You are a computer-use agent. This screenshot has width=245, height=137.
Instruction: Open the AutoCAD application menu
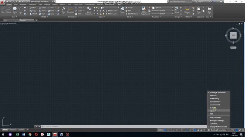[2, 3]
